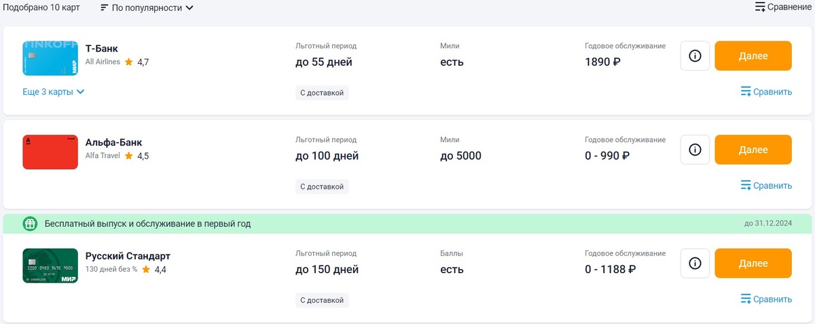Click the sort icon beside По популярности
Image resolution: width=815 pixels, height=324 pixels.
point(104,8)
